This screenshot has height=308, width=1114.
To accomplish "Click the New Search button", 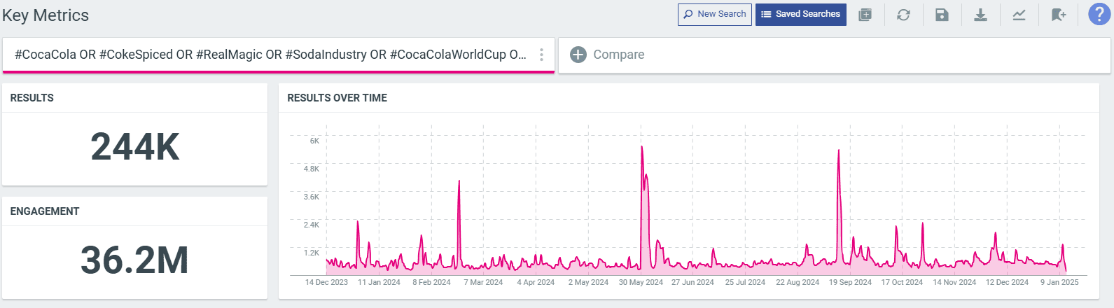I will (x=714, y=14).
